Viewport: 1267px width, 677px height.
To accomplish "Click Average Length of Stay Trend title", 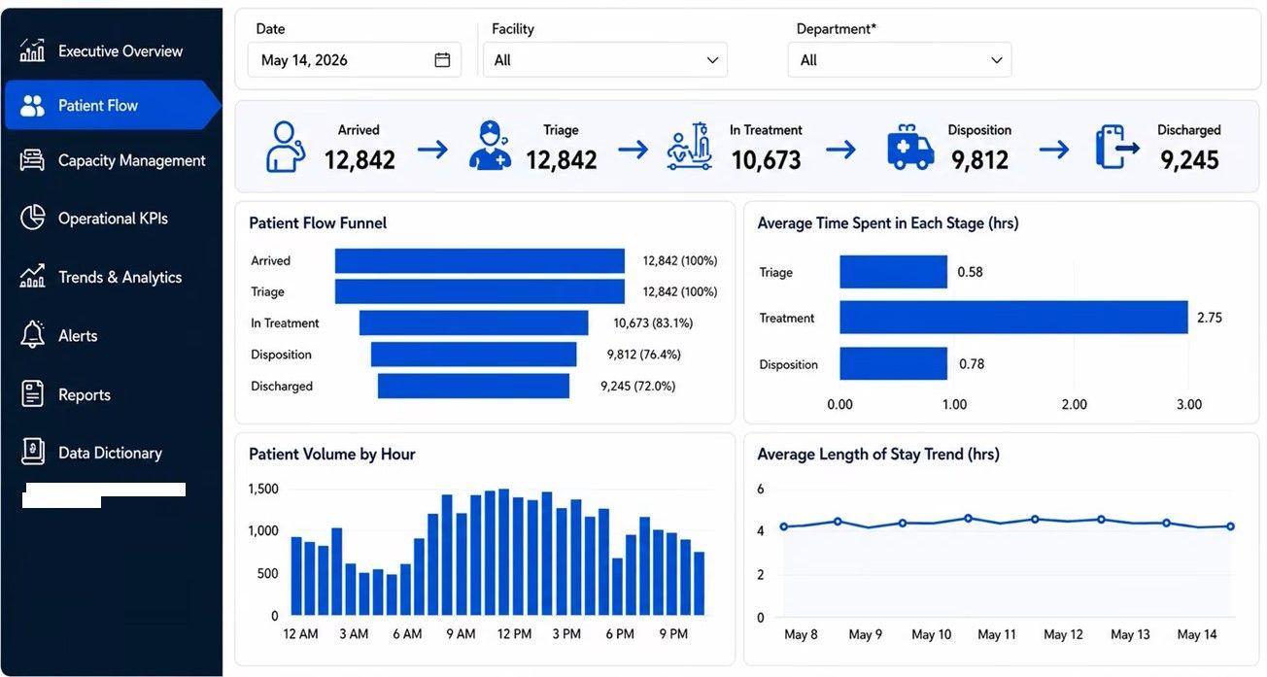I will tap(878, 454).
